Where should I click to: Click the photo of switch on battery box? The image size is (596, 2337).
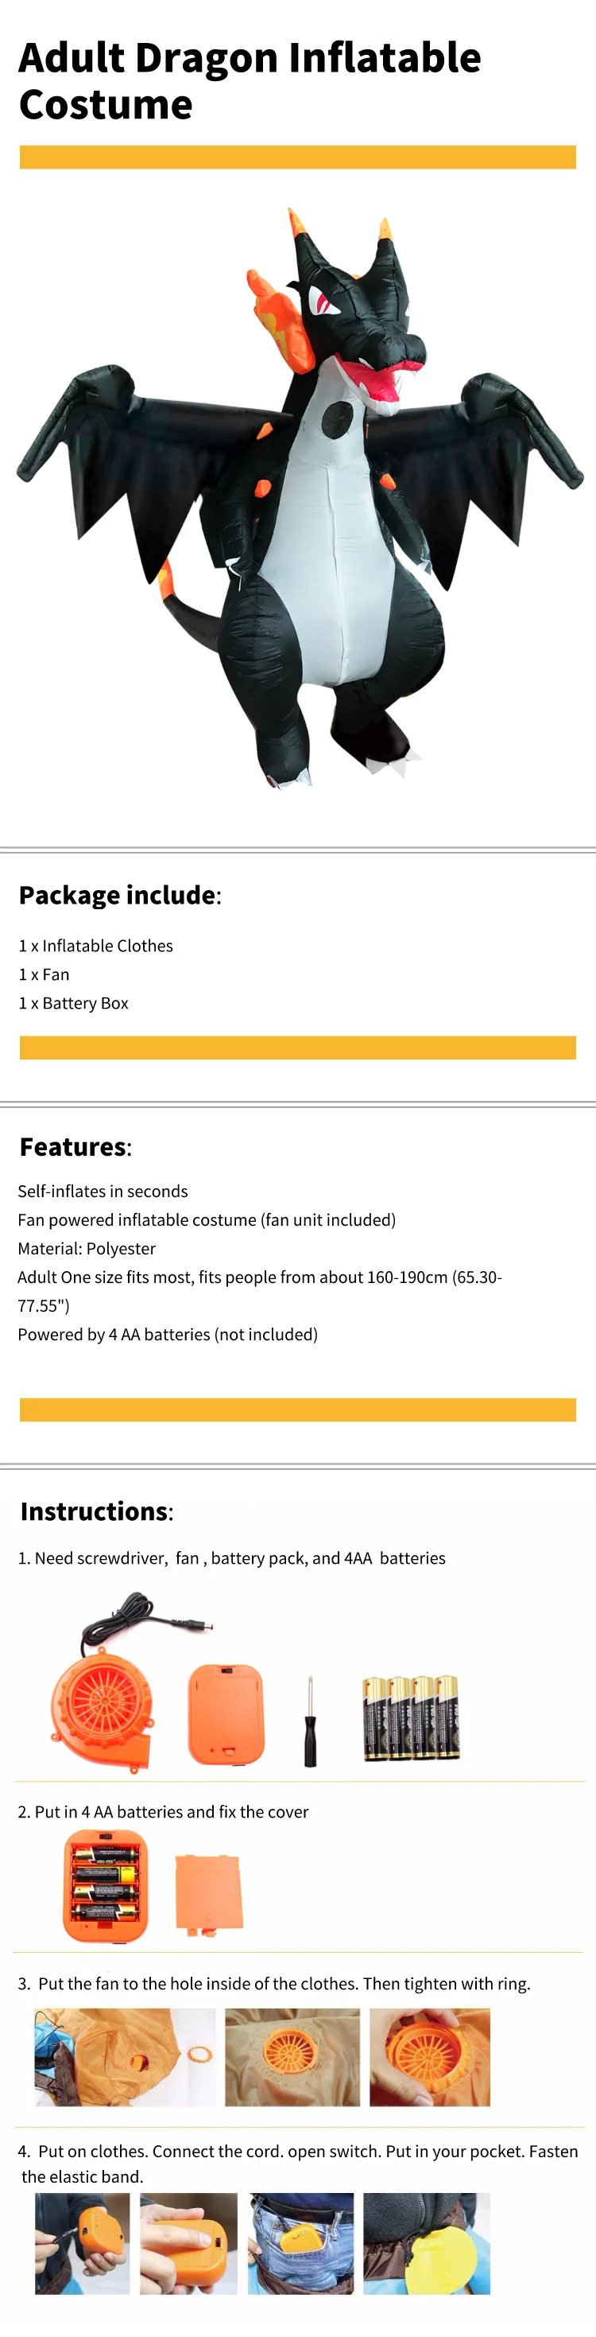click(x=188, y=2242)
